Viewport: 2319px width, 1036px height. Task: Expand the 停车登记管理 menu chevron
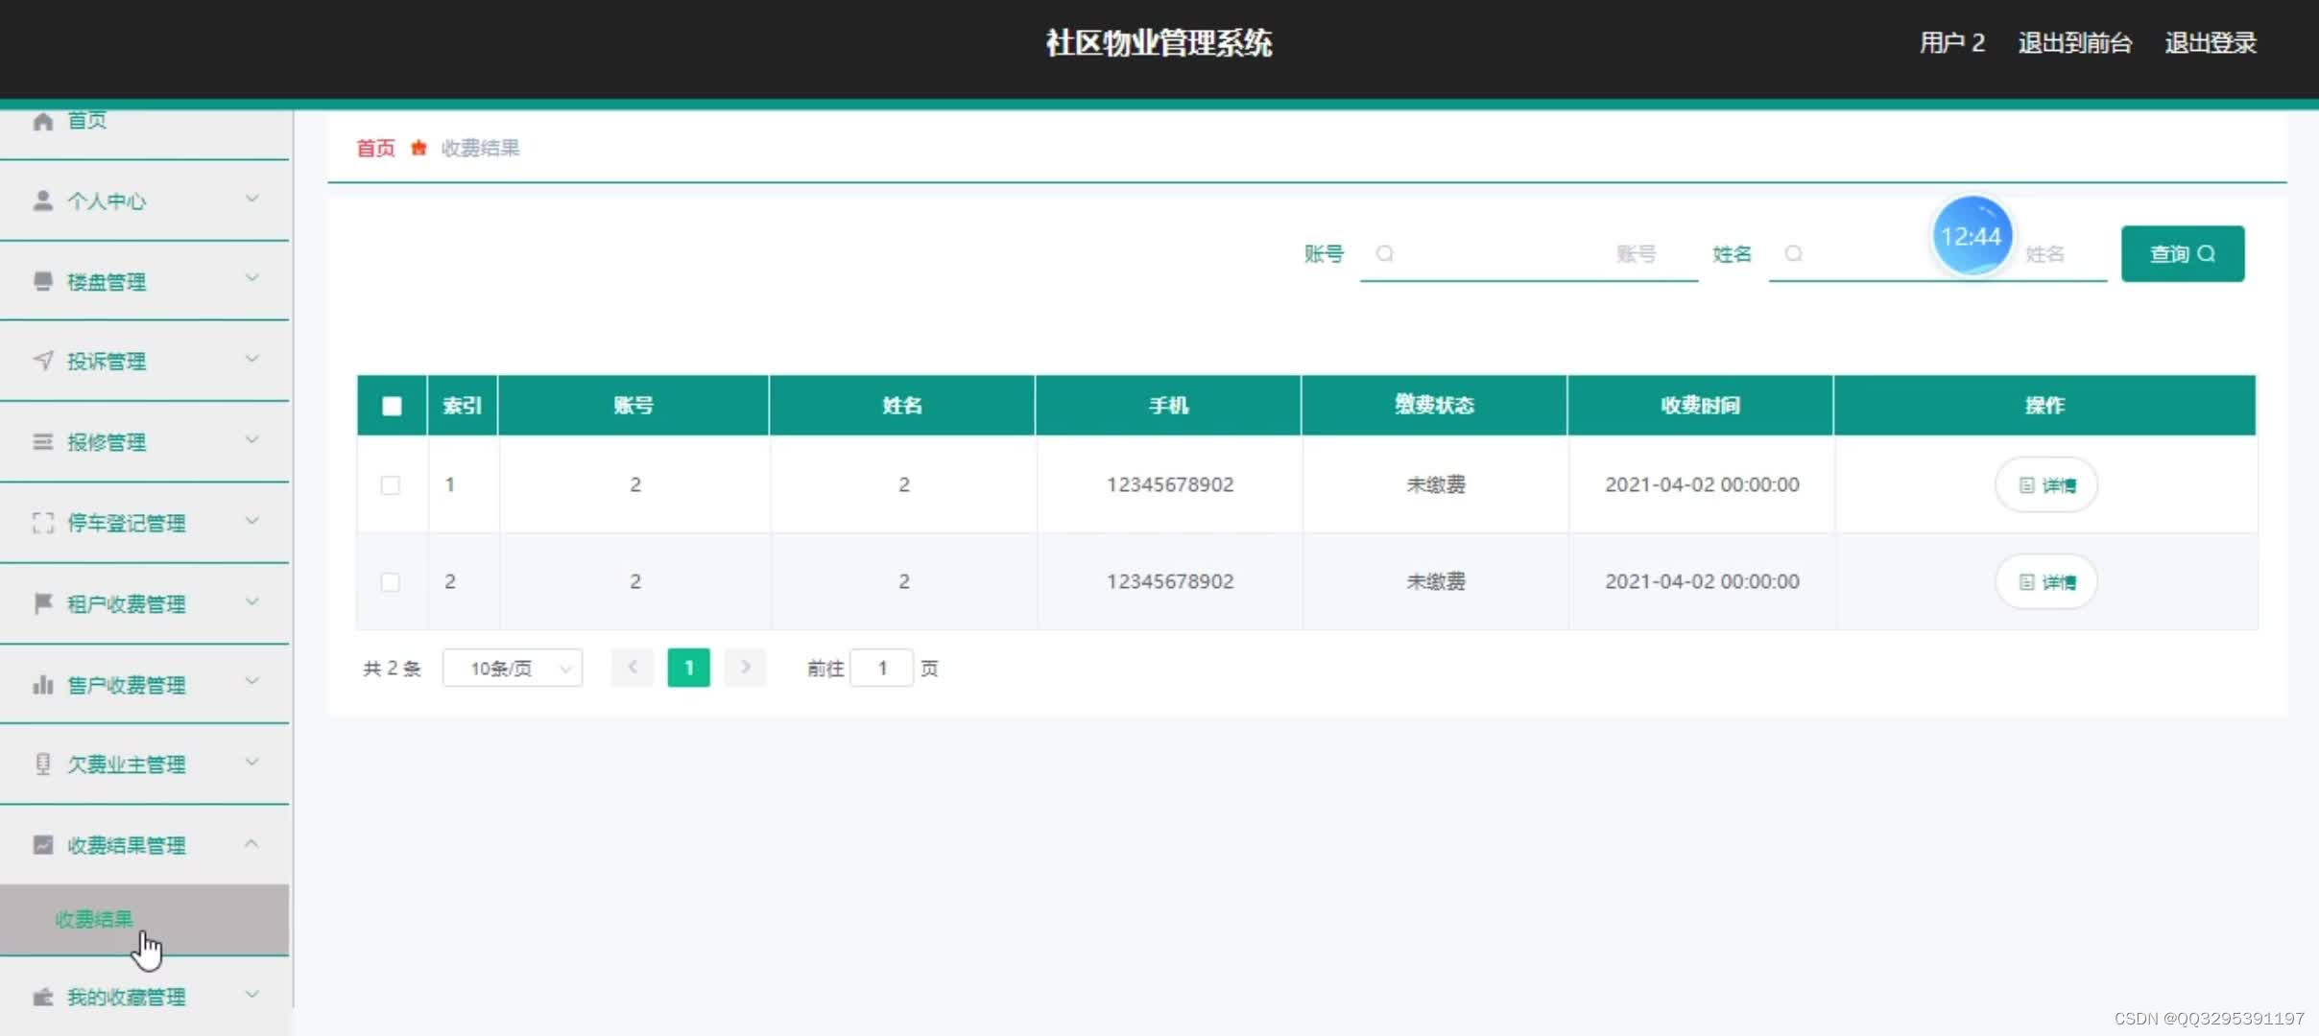251,521
